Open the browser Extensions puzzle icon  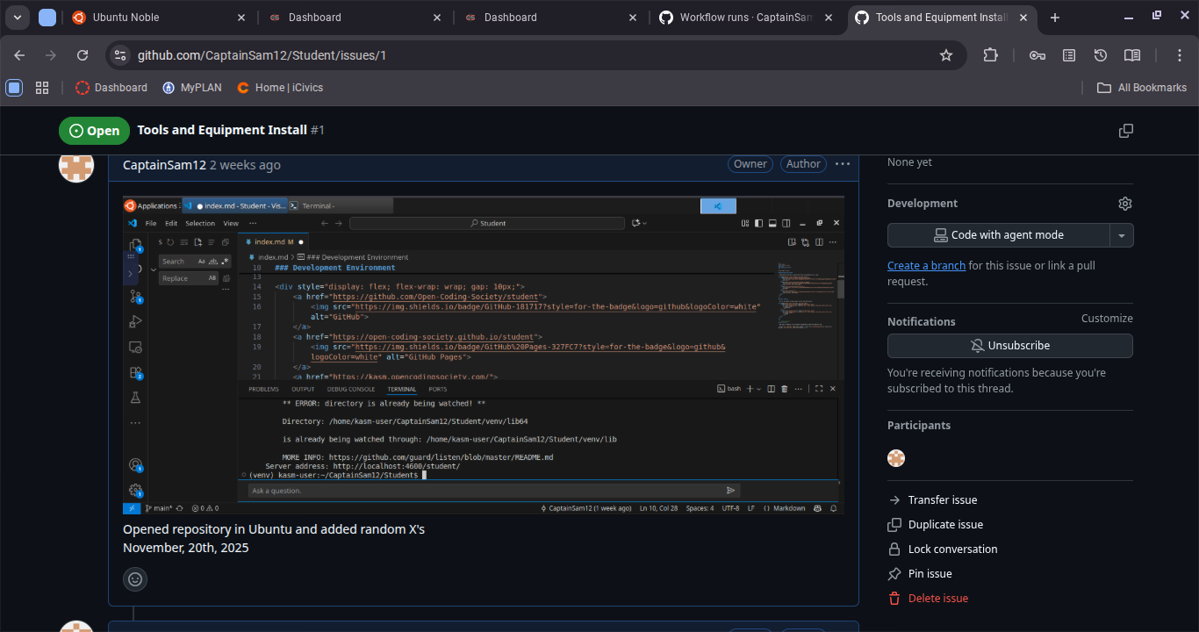pos(990,55)
